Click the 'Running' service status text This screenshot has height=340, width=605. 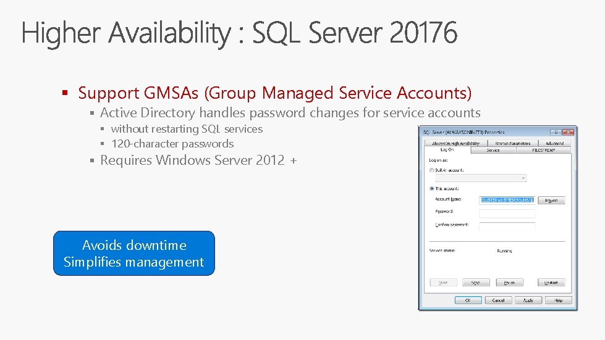[504, 251]
